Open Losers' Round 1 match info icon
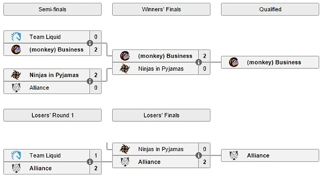Viewport: 328px width, 178px height. [x=90, y=161]
